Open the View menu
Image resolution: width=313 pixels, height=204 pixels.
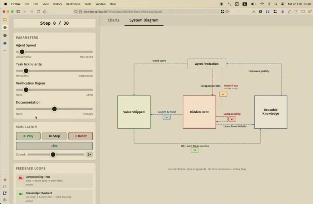pyautogui.click(x=45, y=4)
